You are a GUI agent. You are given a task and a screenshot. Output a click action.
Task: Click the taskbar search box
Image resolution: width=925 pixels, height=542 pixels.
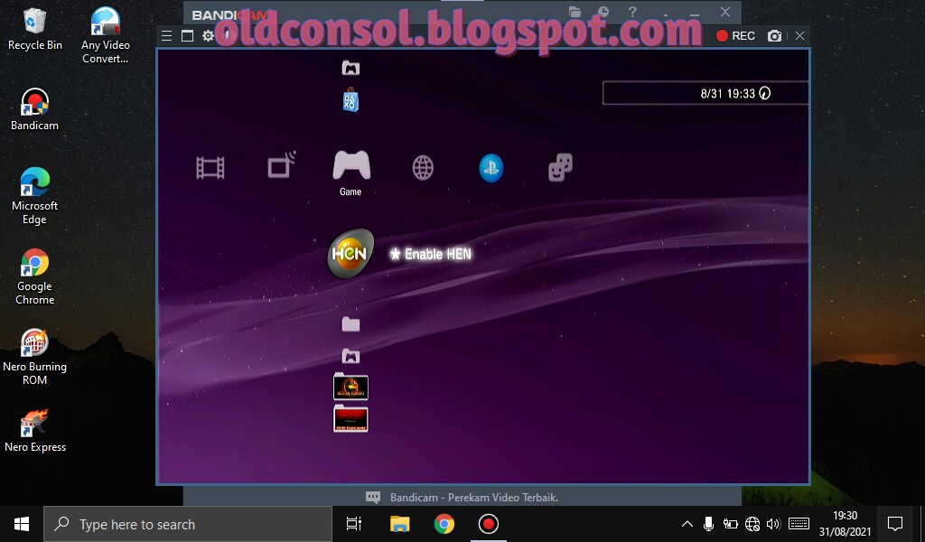[x=188, y=524]
